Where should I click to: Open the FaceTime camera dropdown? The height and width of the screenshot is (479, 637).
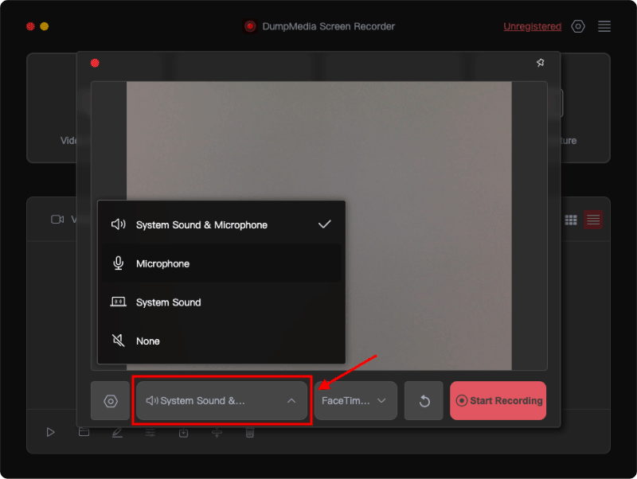tap(355, 401)
